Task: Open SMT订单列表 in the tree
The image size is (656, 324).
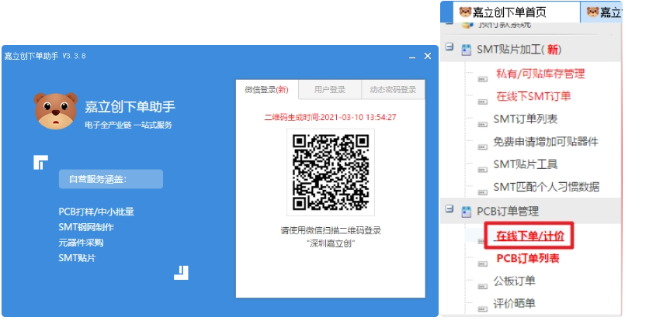Action: click(525, 119)
